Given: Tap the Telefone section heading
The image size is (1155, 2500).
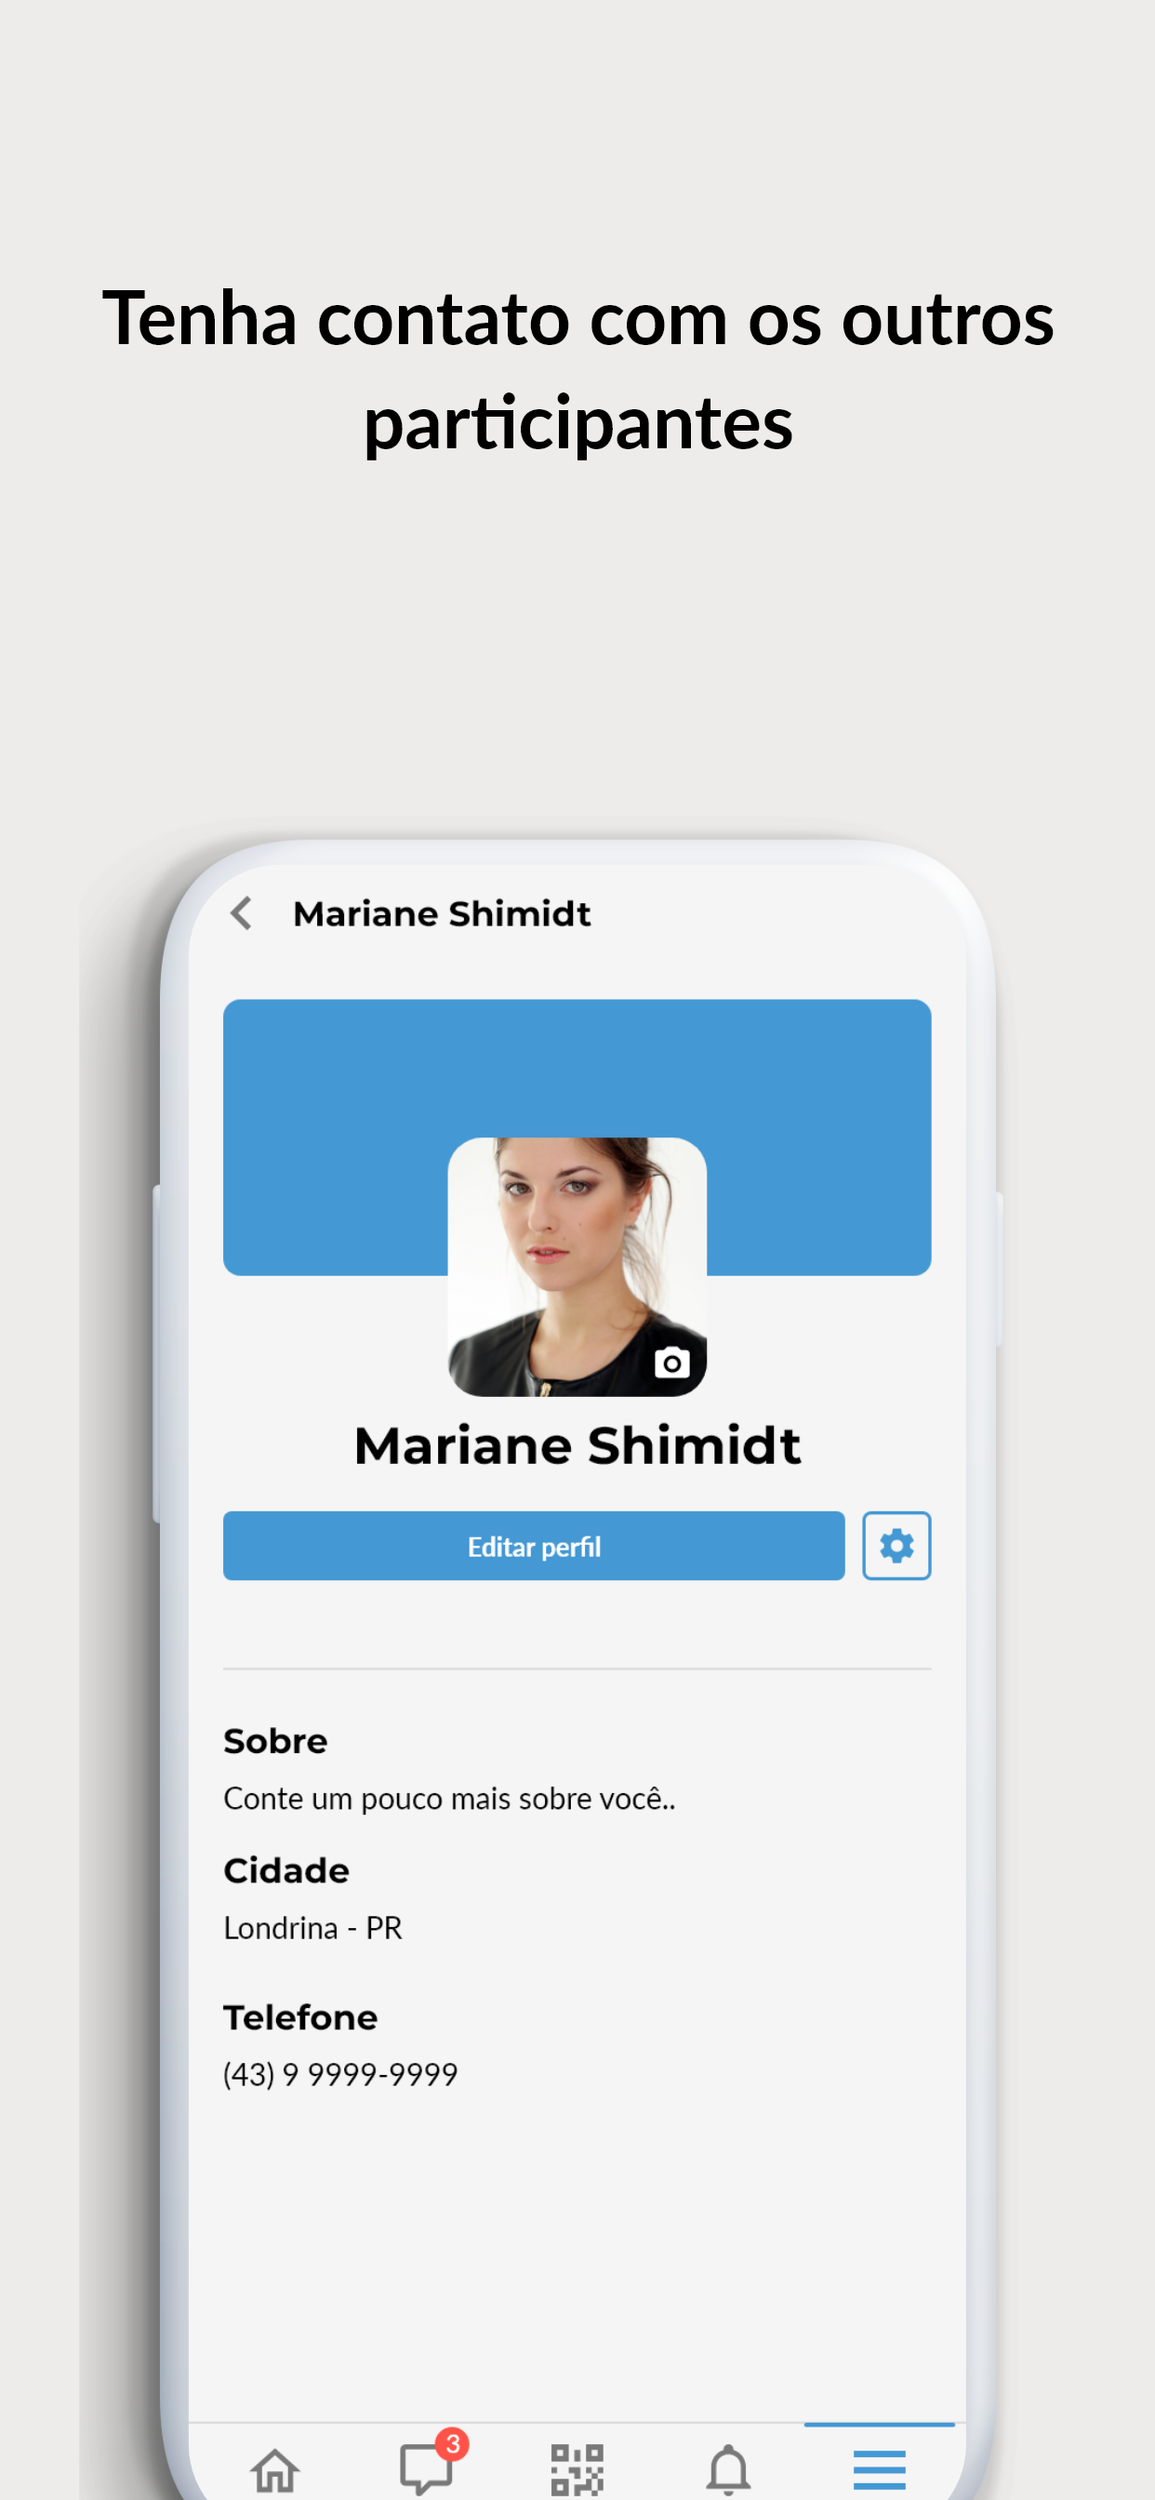Looking at the screenshot, I should click(301, 2017).
